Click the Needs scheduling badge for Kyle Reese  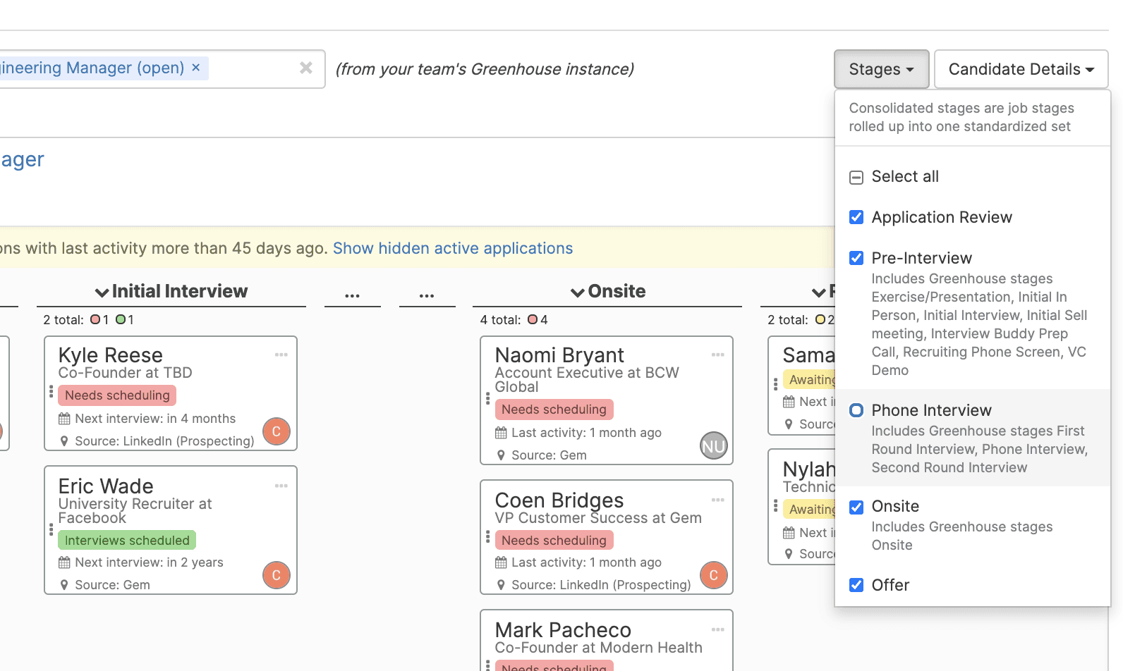pyautogui.click(x=117, y=395)
